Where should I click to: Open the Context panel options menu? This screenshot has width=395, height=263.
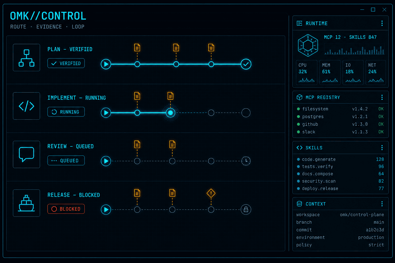[382, 204]
